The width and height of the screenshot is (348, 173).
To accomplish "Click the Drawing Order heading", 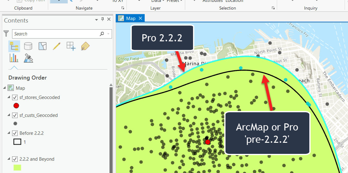I will pyautogui.click(x=28, y=78).
